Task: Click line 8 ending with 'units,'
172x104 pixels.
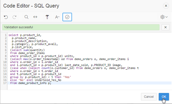Action: pos(42,56)
